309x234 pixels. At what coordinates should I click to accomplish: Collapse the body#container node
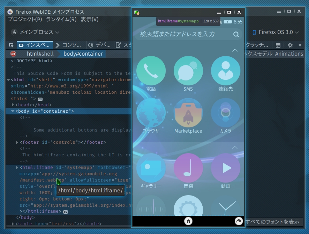click(x=13, y=111)
